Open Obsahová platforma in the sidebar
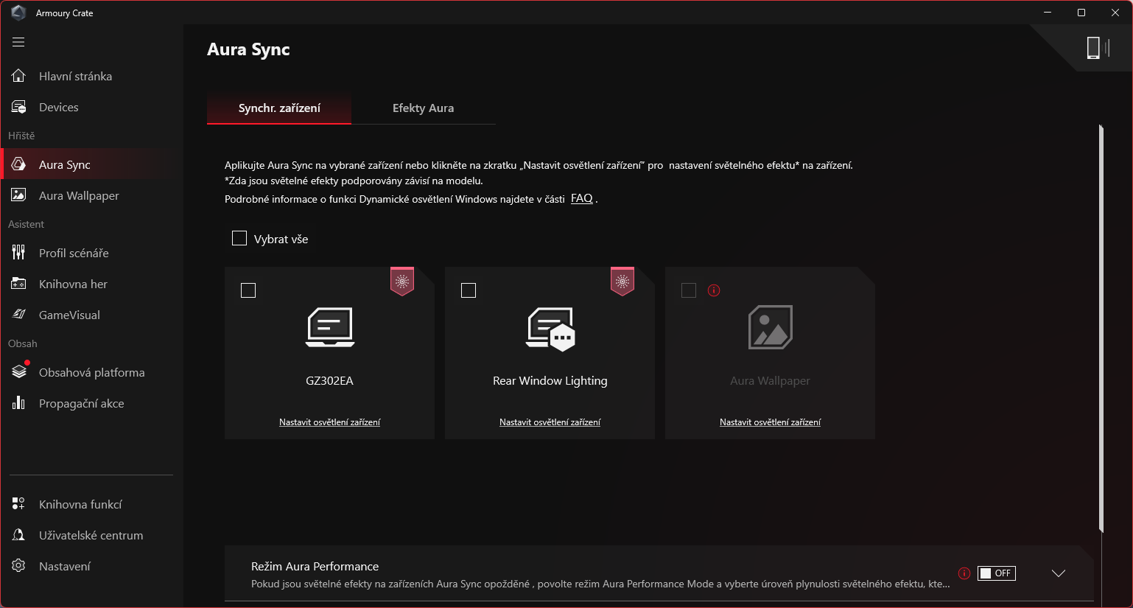The width and height of the screenshot is (1133, 608). [x=91, y=372]
